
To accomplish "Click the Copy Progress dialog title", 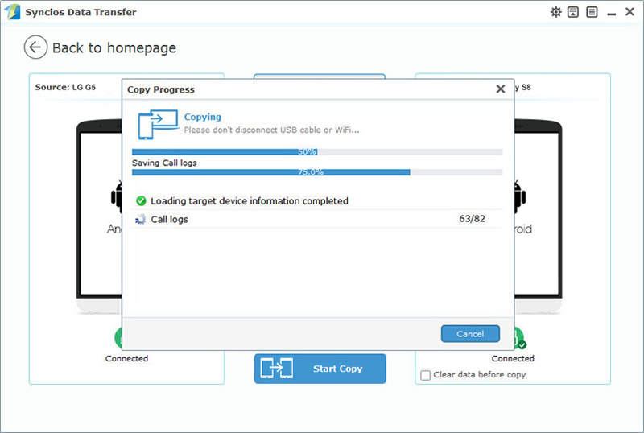I will [x=160, y=89].
